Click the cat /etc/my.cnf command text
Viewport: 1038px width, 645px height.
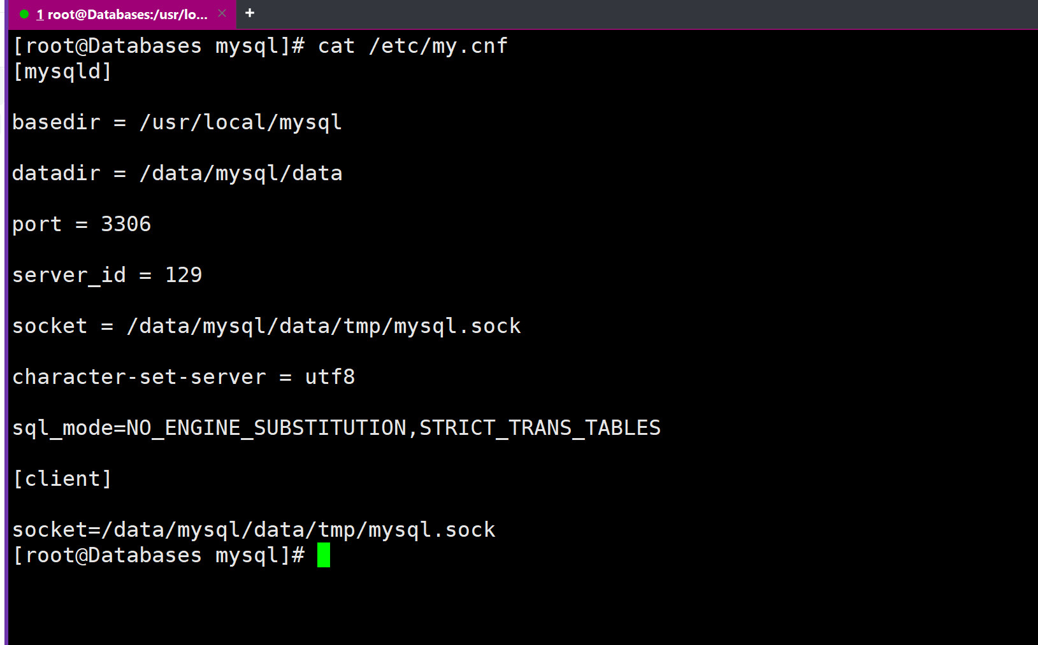[x=412, y=46]
